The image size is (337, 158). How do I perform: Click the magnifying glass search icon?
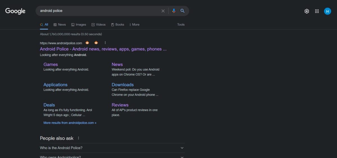pos(183,11)
